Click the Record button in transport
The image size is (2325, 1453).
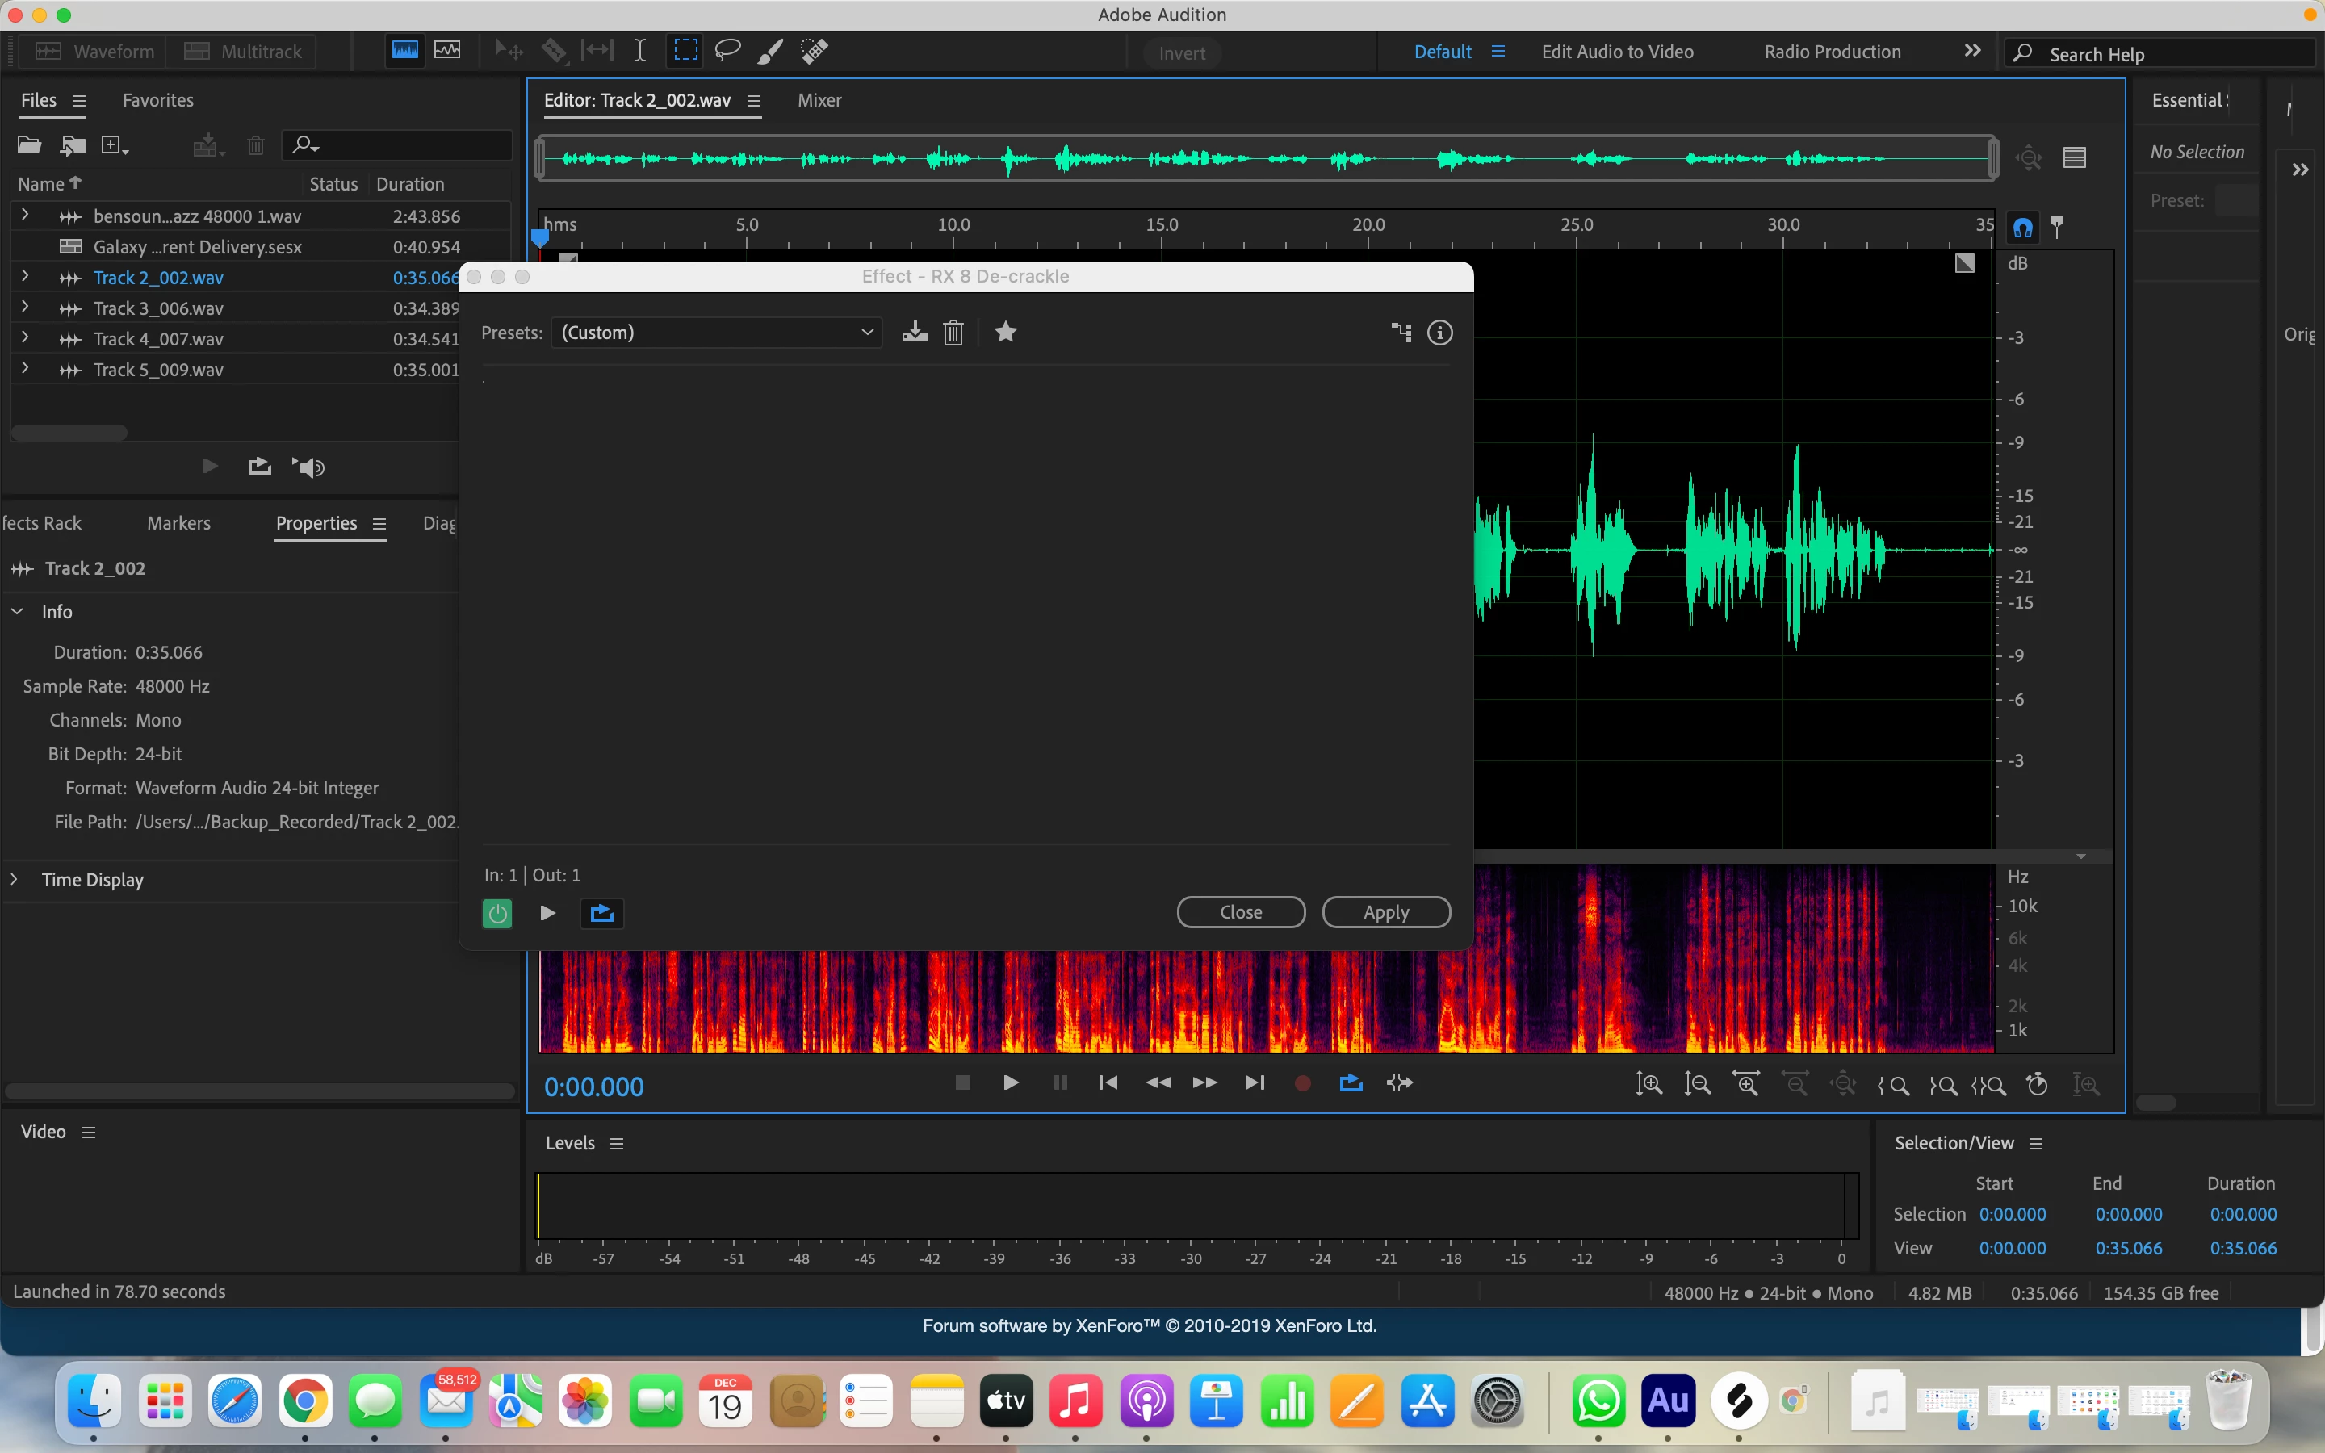coord(1303,1083)
